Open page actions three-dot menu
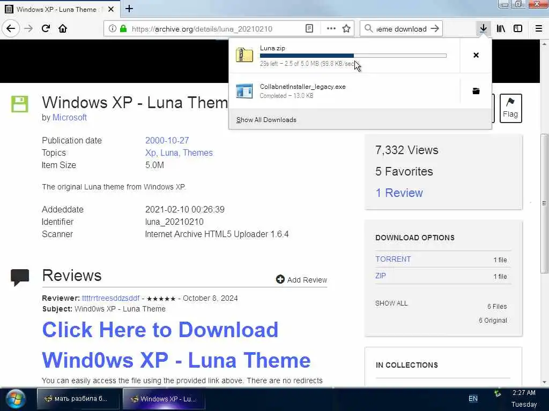The height and width of the screenshot is (411, 549). 331,29
